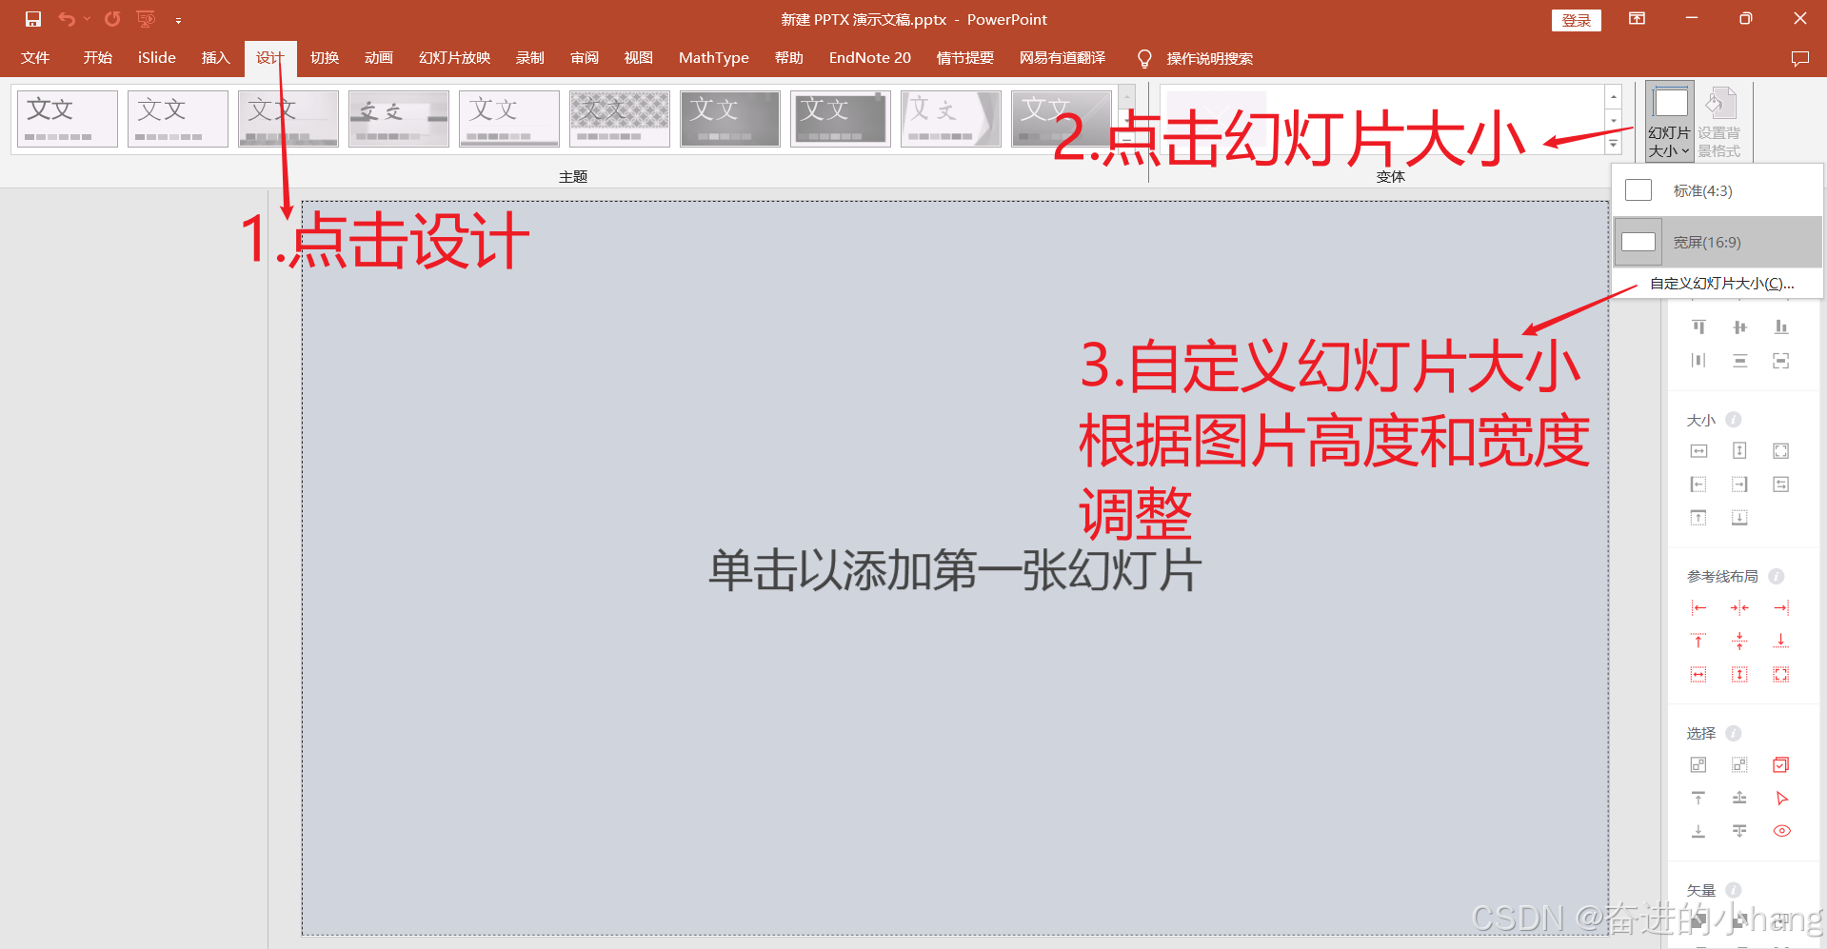1827x949 pixels.
Task: Apply the second theme thumbnail
Action: click(178, 119)
